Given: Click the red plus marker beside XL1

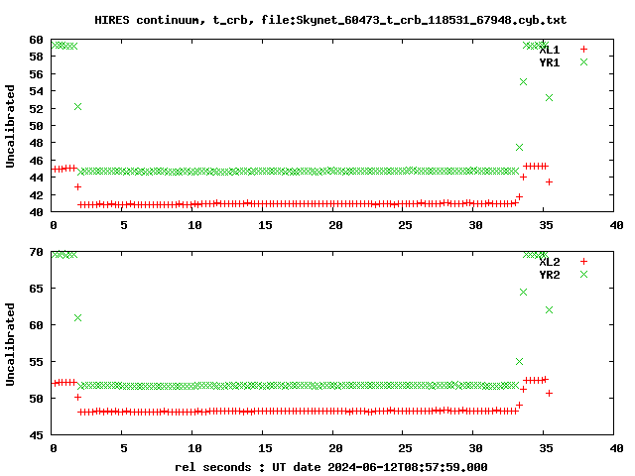Looking at the screenshot, I should pos(583,49).
